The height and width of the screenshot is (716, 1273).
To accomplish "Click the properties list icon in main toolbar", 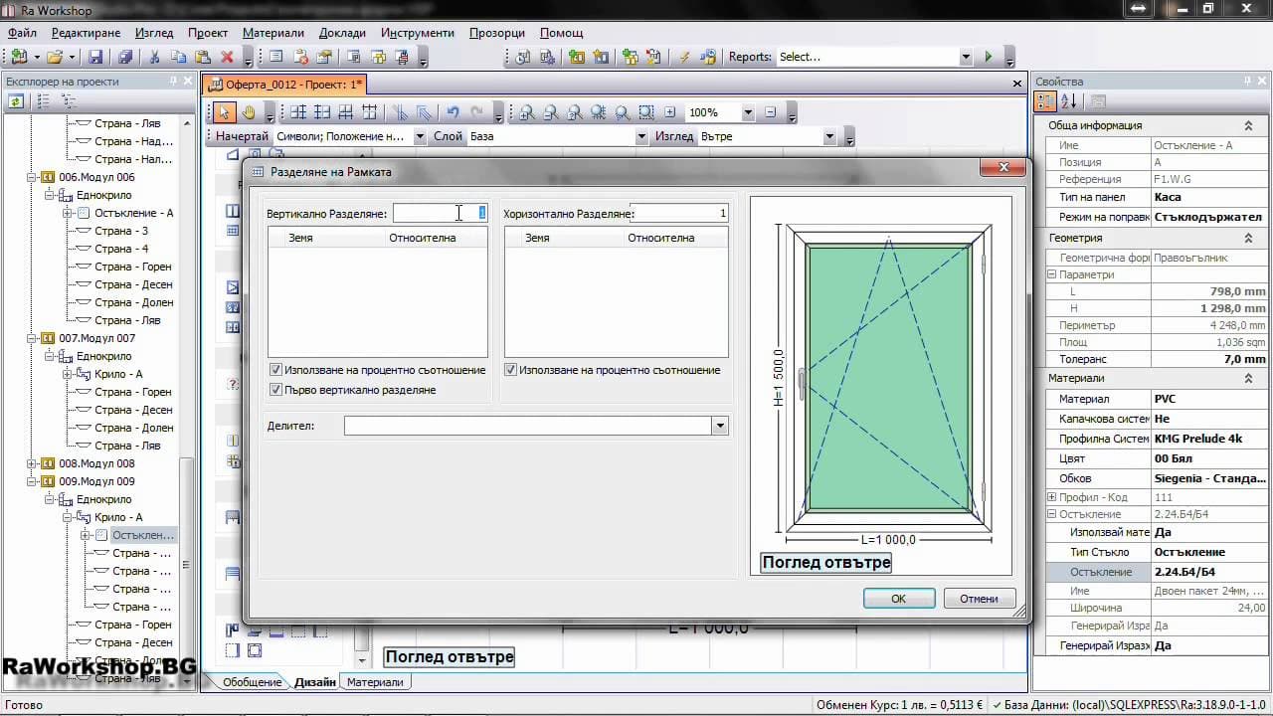I will 275,57.
